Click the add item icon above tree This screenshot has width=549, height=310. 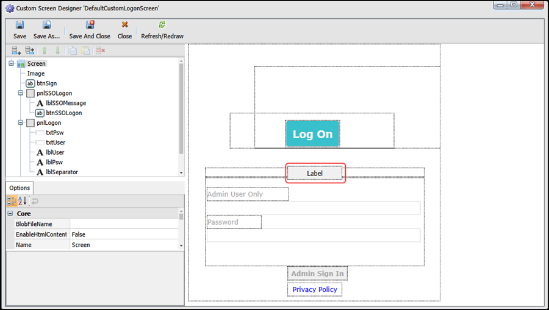pos(16,51)
